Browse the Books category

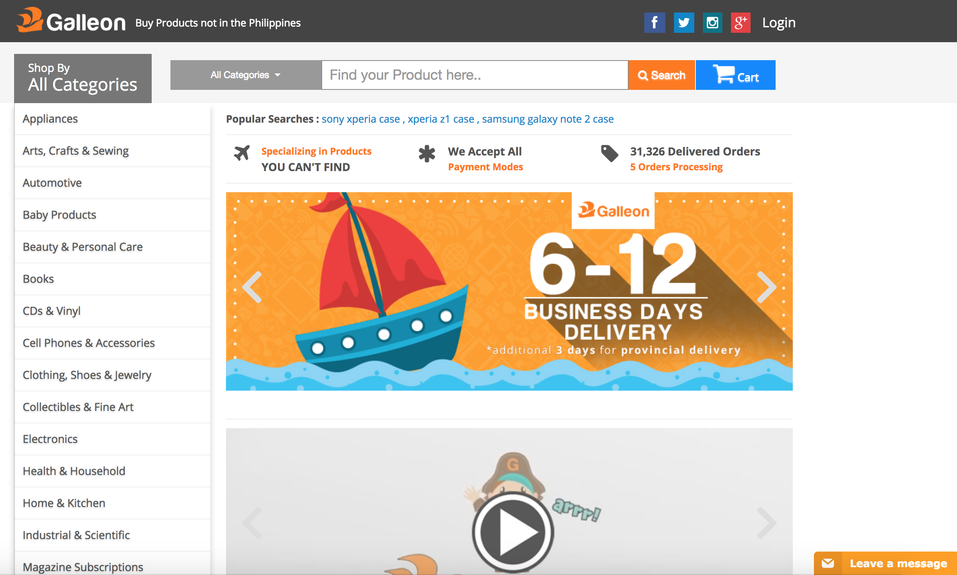113,279
